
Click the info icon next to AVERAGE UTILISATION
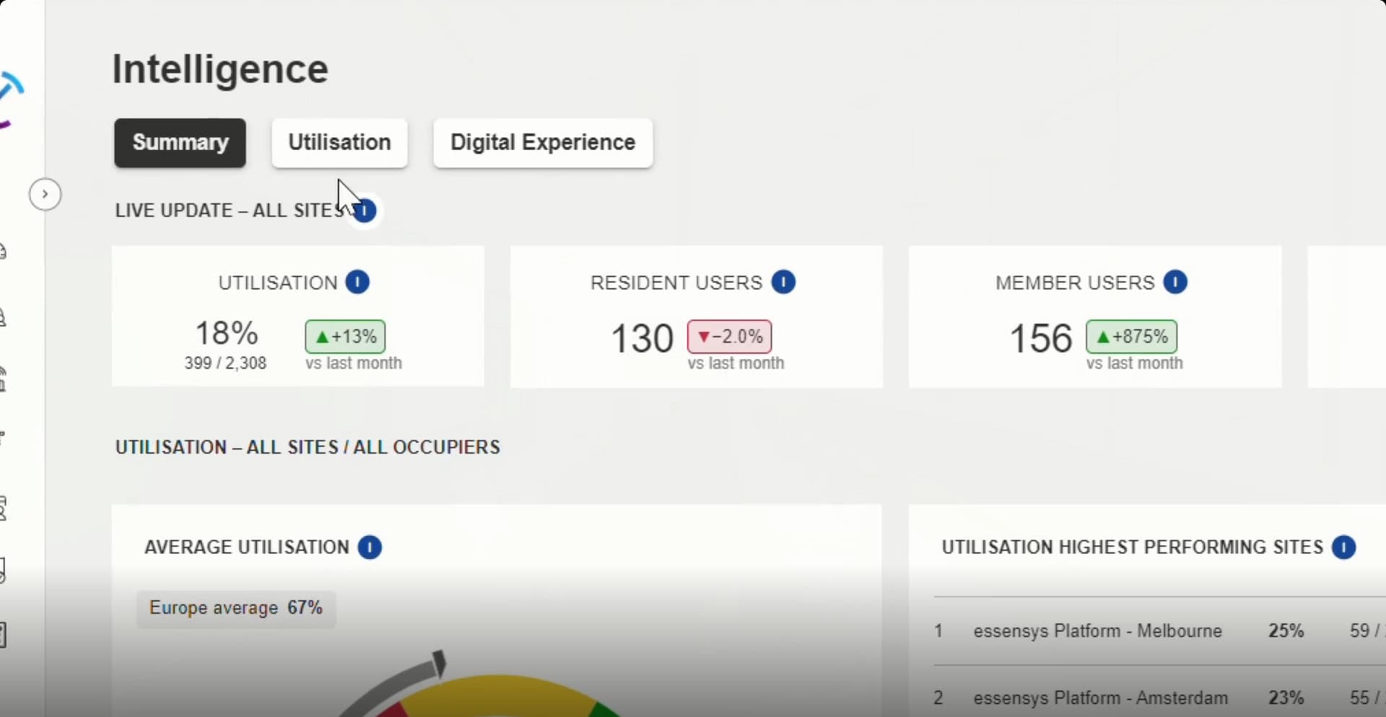click(369, 547)
